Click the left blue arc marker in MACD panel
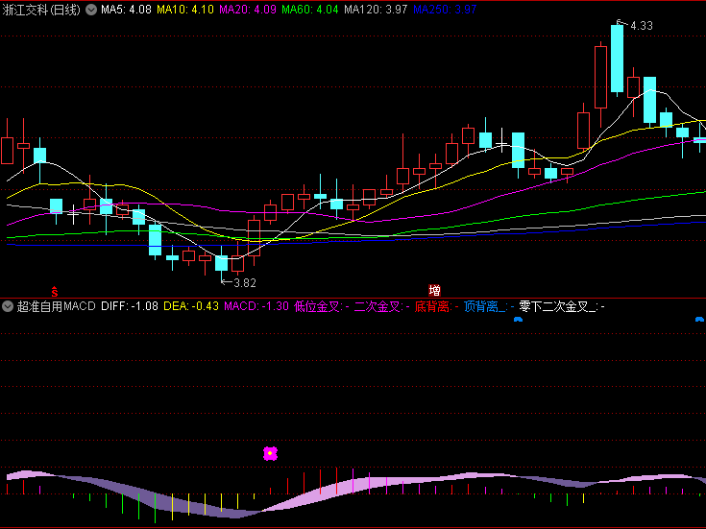This screenshot has width=706, height=529. 519,319
